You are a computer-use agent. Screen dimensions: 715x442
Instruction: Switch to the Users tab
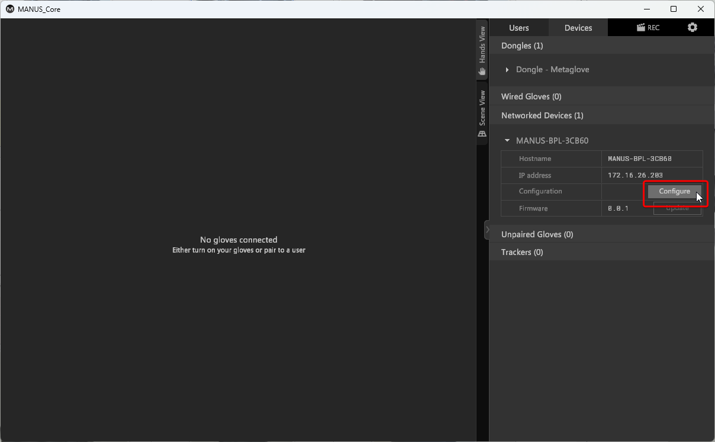pyautogui.click(x=519, y=28)
